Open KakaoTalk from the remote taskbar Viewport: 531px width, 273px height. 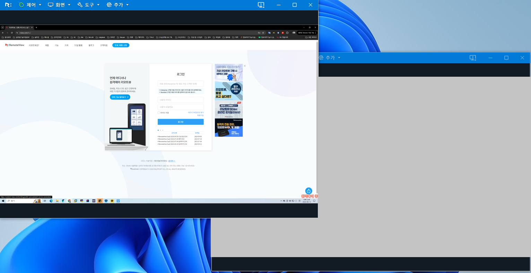pos(112,201)
